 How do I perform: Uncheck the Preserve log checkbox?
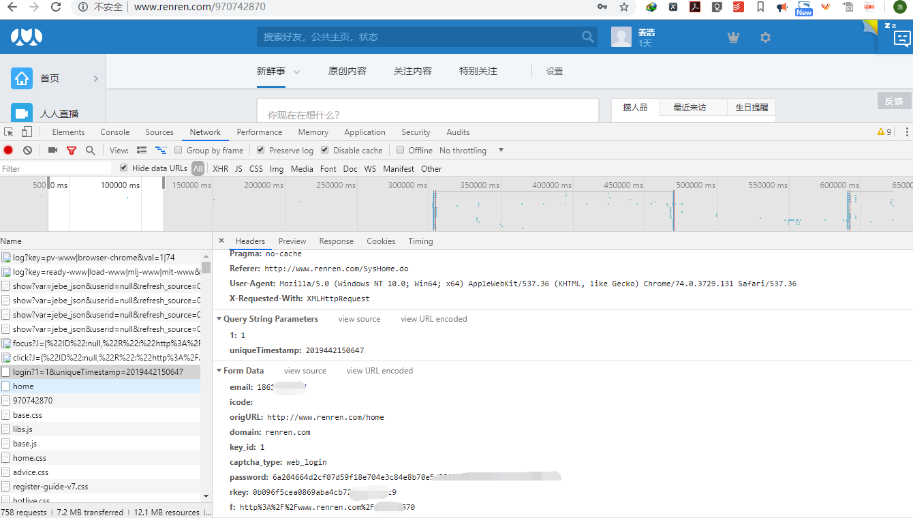[260, 150]
